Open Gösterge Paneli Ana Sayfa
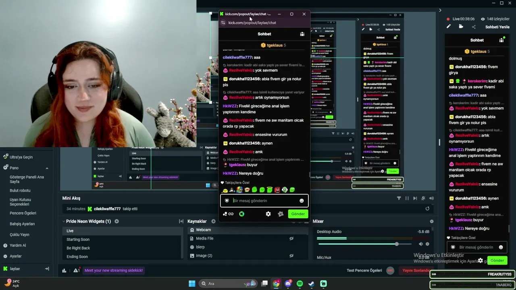This screenshot has height=290, width=516. coord(27,179)
